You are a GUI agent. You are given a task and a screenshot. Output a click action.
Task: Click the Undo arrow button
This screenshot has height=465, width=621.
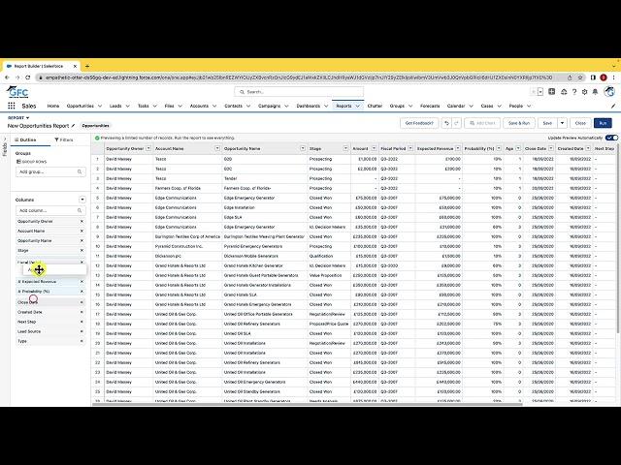(x=446, y=123)
